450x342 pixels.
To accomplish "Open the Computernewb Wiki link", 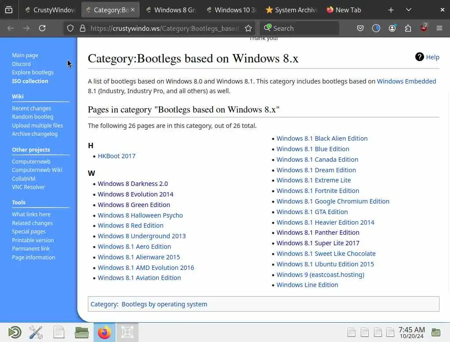I will coord(37,170).
